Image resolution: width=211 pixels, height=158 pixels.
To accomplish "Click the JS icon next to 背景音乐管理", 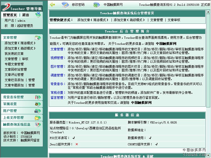I will (38, 97).
